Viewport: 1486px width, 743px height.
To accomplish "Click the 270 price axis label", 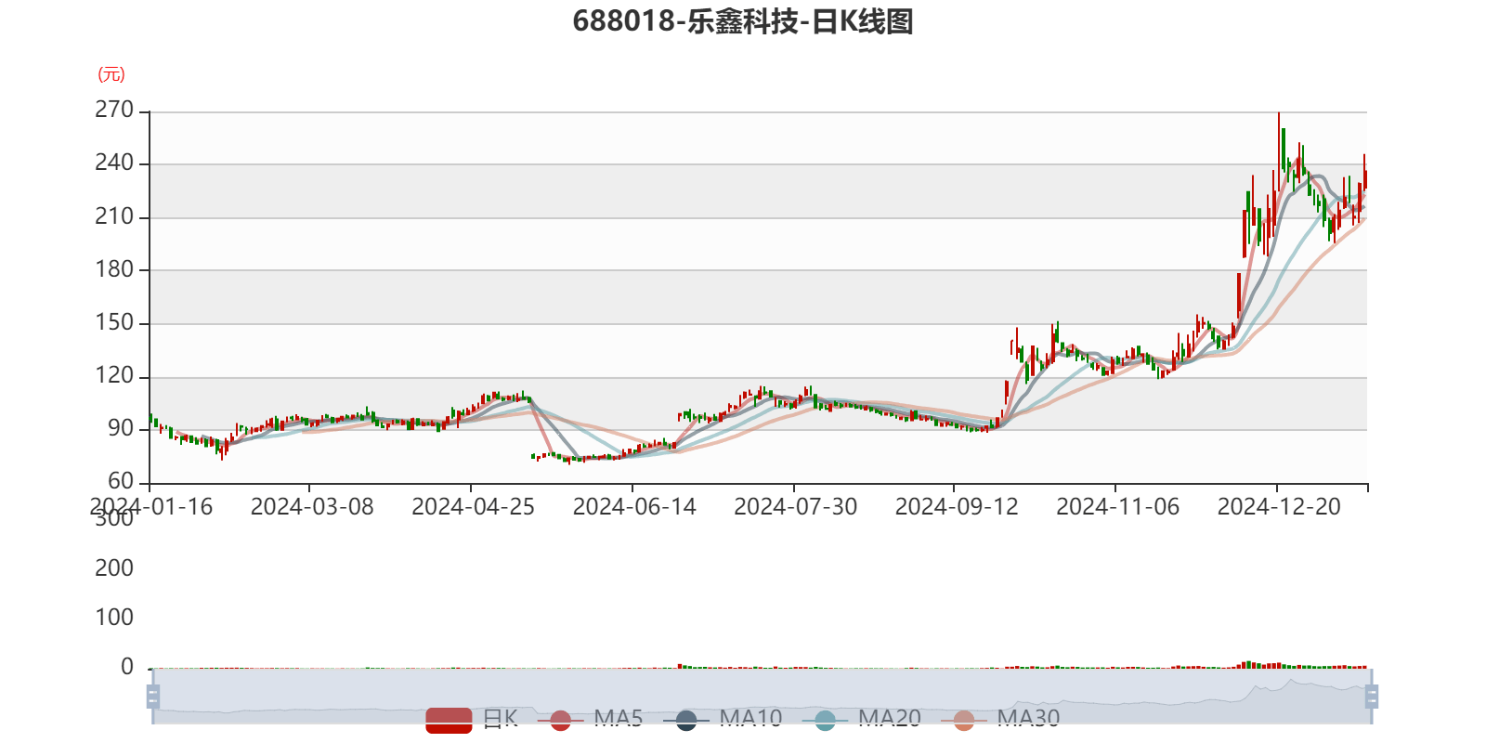I will [x=114, y=110].
